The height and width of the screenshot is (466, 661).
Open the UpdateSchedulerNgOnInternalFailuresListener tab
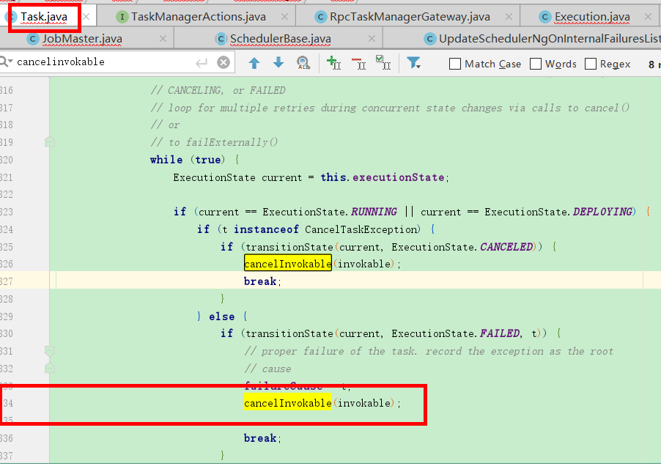(550, 39)
